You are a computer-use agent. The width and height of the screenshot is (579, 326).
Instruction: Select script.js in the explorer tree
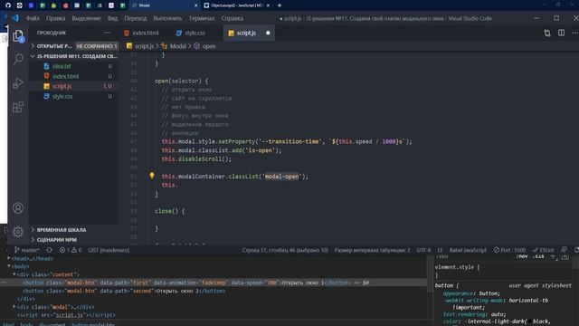pos(62,86)
